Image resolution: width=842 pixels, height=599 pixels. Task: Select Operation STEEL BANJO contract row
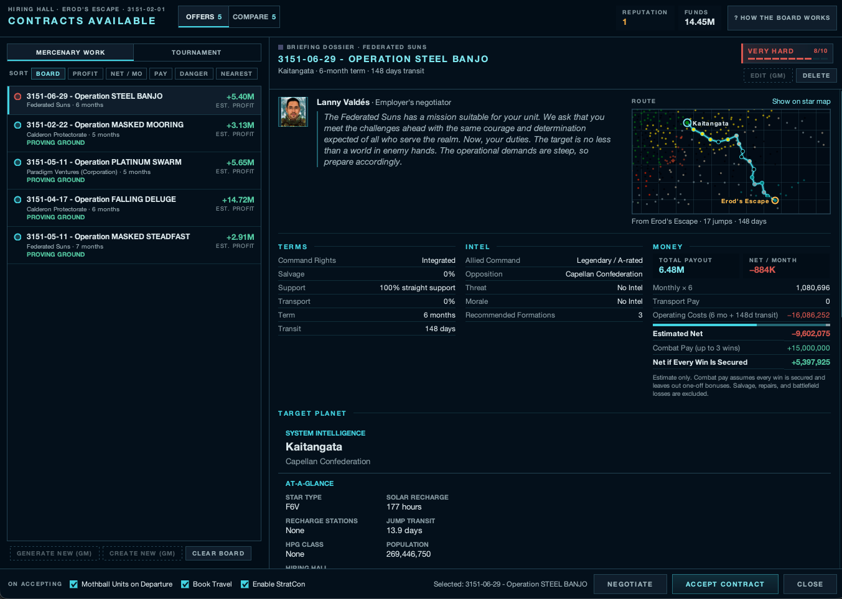pyautogui.click(x=134, y=100)
